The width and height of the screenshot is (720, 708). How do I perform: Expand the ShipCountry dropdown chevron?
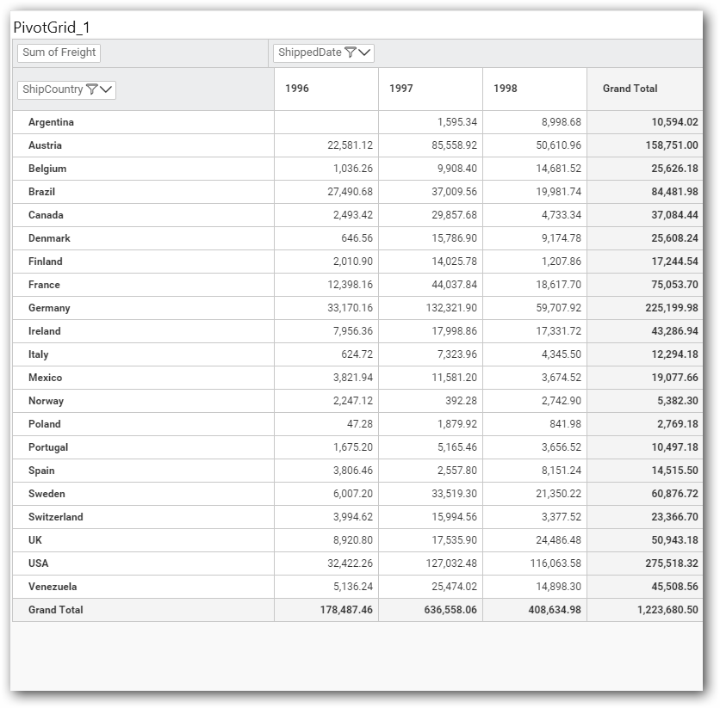pos(107,89)
